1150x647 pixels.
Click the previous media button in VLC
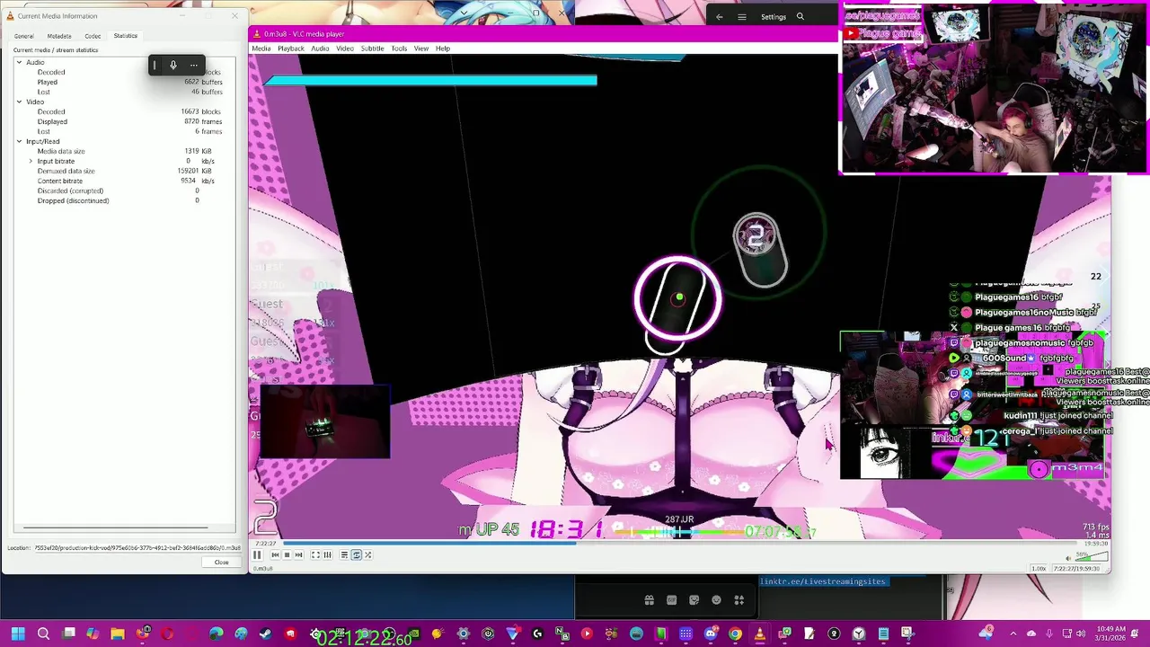tap(275, 554)
